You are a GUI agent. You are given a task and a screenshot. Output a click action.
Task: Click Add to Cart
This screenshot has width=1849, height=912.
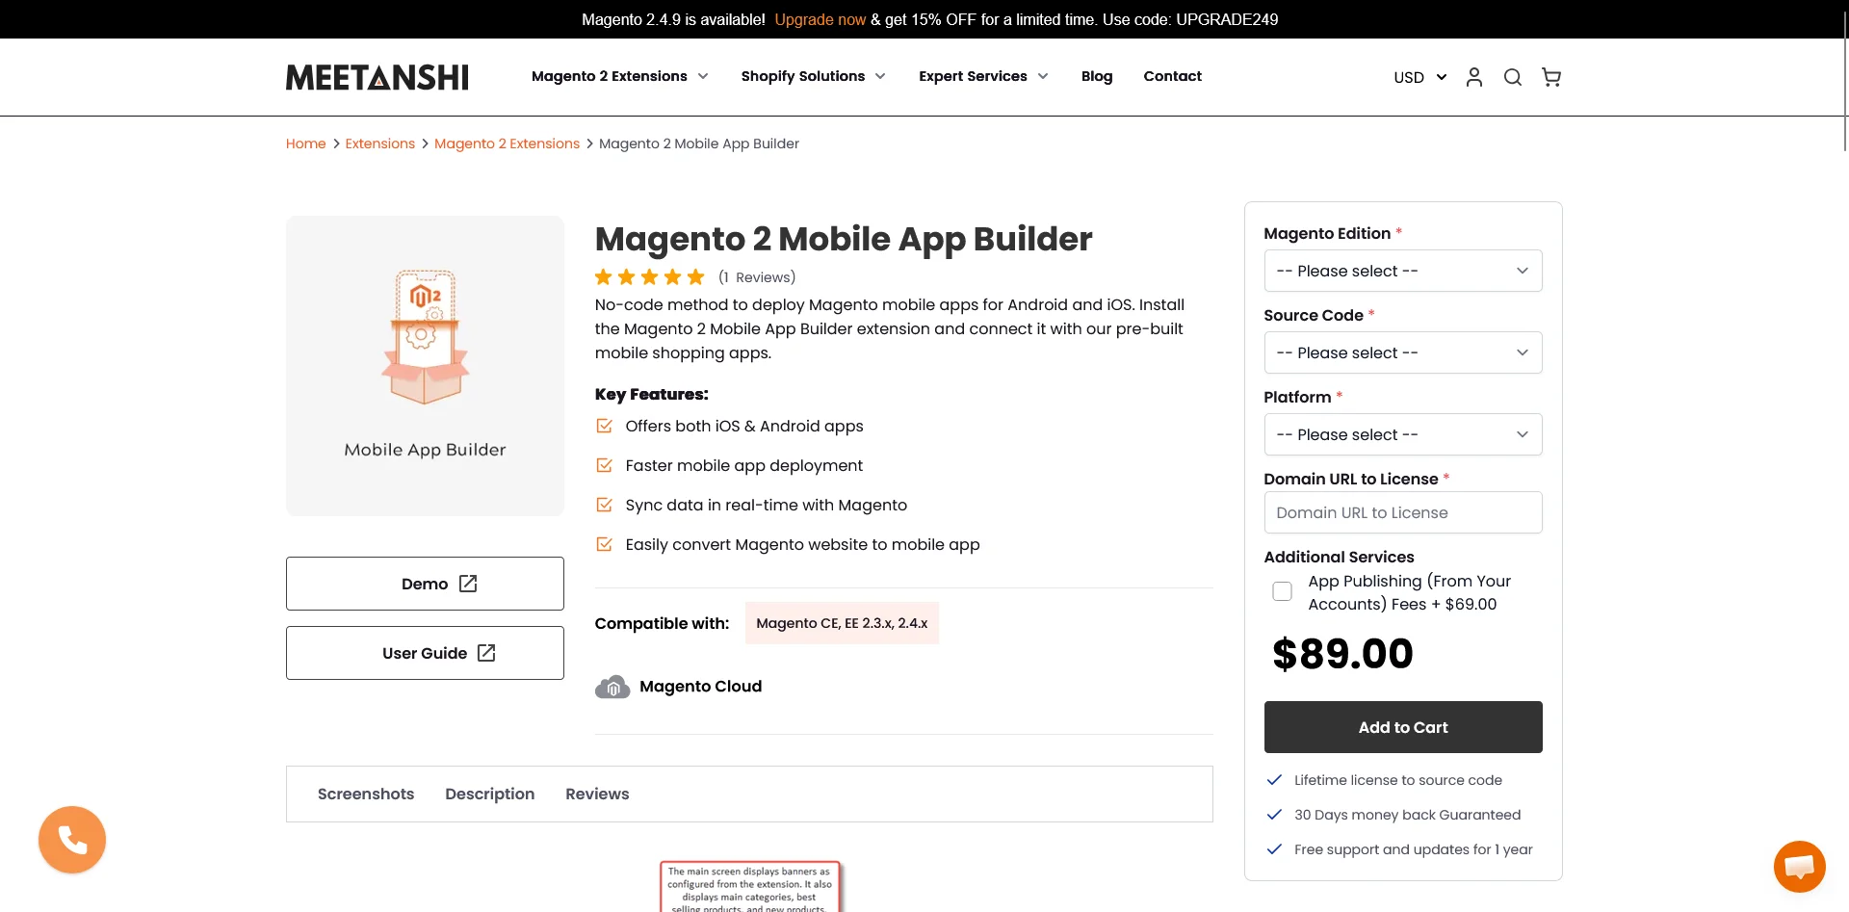(x=1403, y=727)
